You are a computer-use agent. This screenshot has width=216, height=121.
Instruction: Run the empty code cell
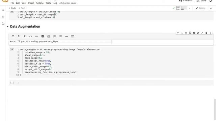click(12, 83)
